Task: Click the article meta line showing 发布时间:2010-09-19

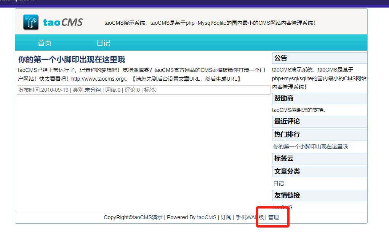Action: click(87, 90)
